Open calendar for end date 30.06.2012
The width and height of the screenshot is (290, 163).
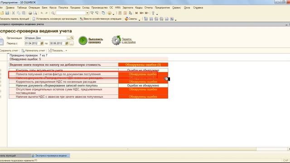tap(67, 43)
